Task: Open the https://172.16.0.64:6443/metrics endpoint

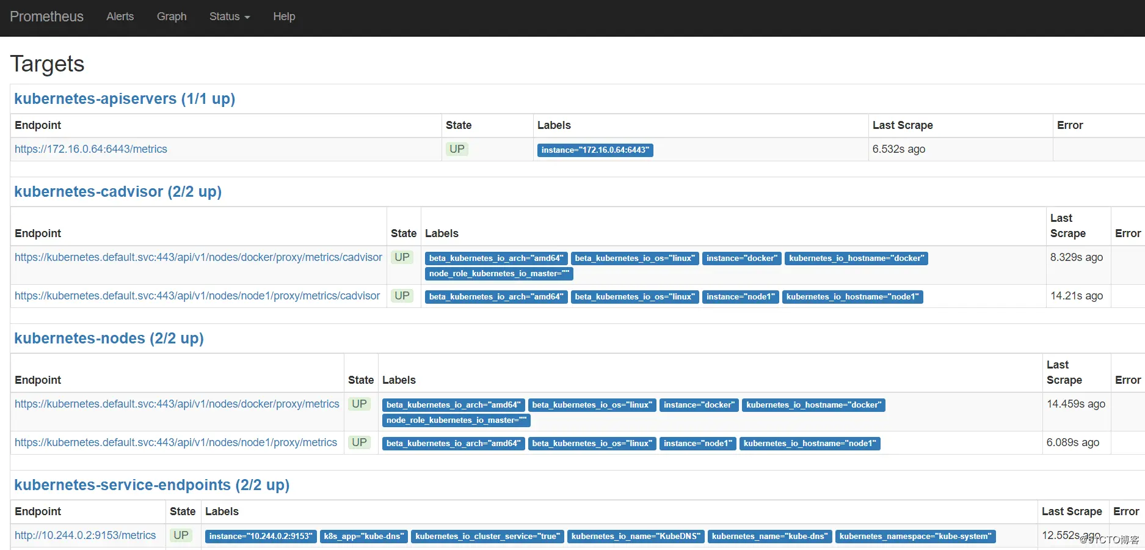Action: [91, 149]
